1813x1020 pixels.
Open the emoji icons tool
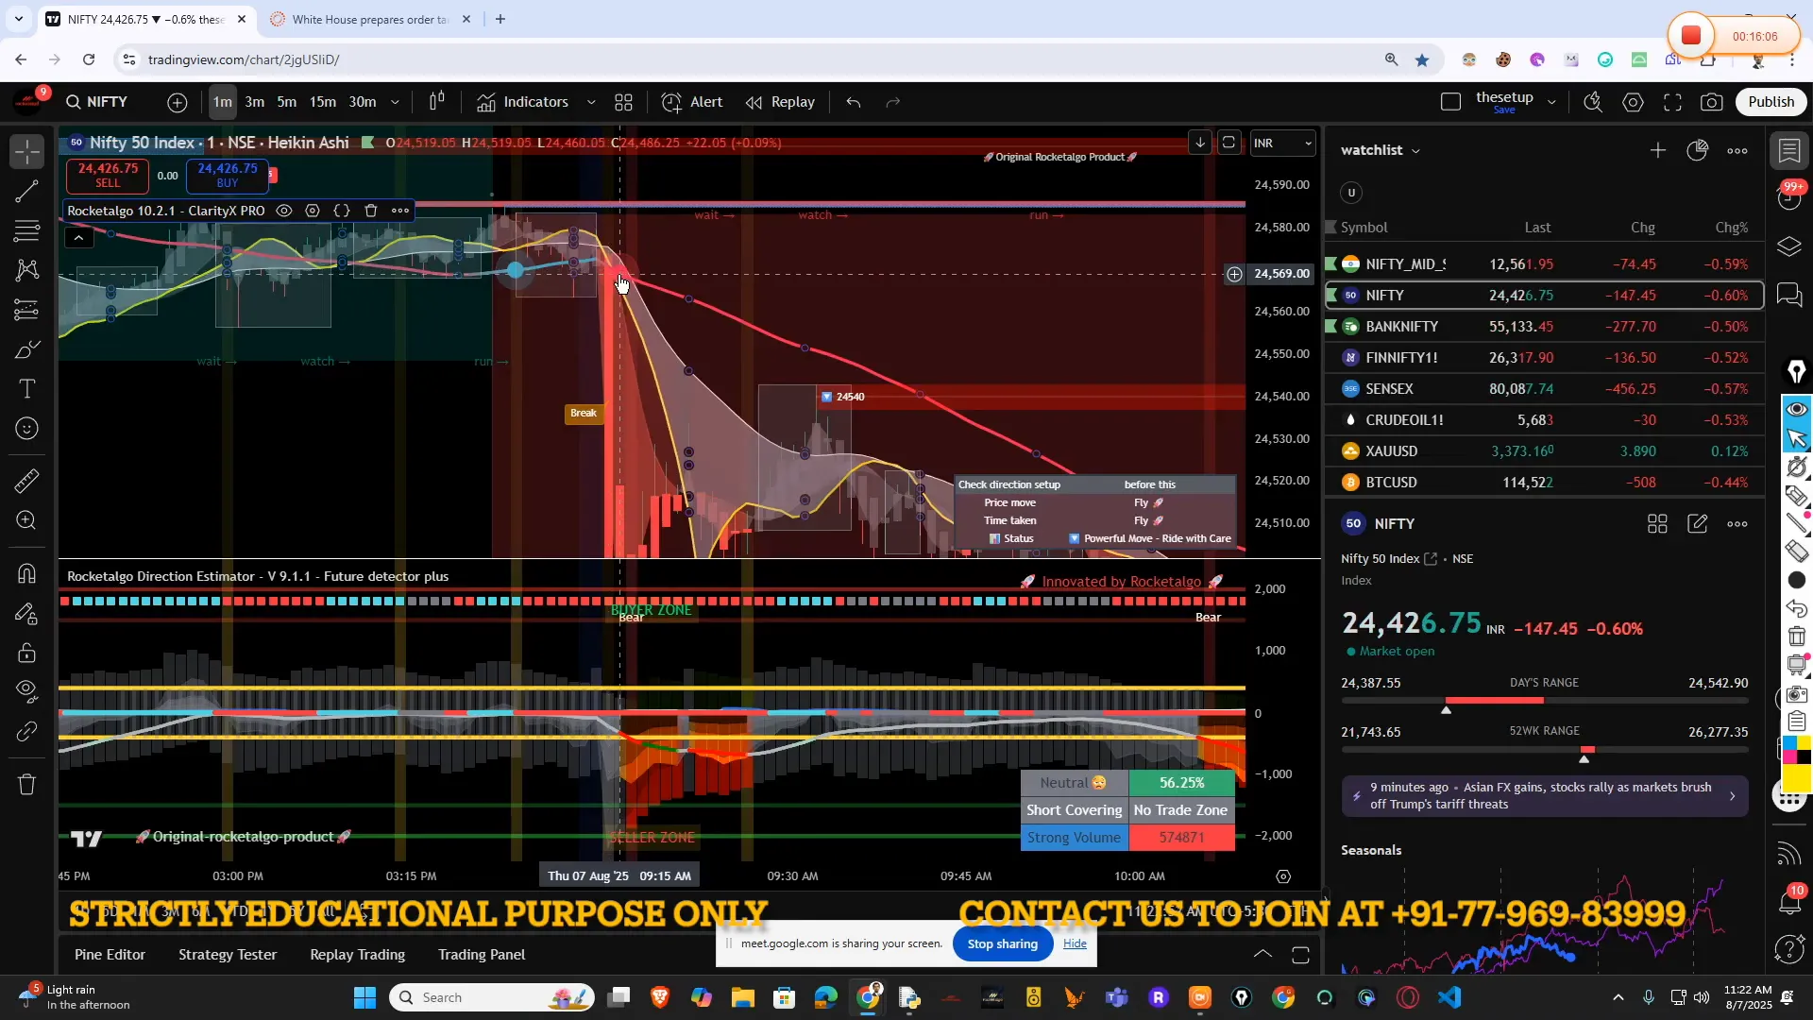click(x=27, y=429)
